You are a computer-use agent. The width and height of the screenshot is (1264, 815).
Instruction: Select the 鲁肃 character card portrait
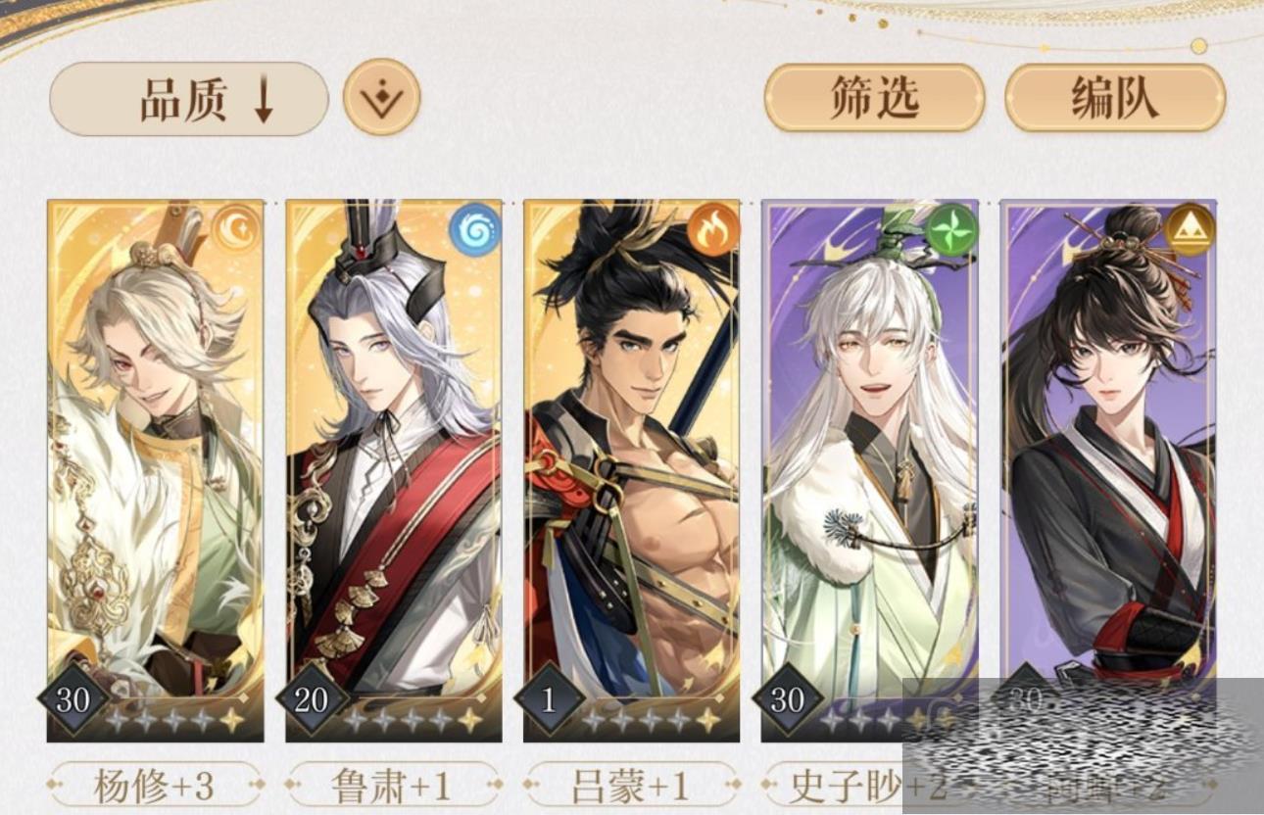[394, 470]
